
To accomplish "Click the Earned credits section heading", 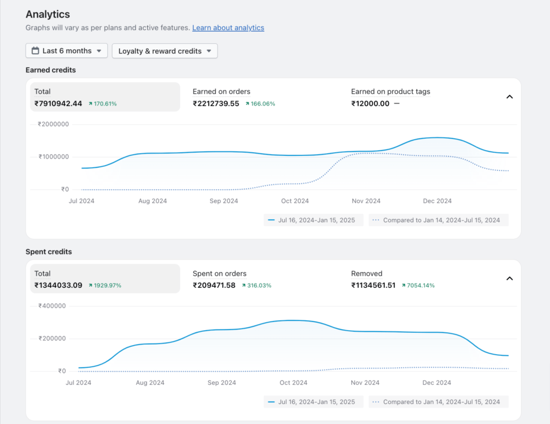I will (50, 70).
